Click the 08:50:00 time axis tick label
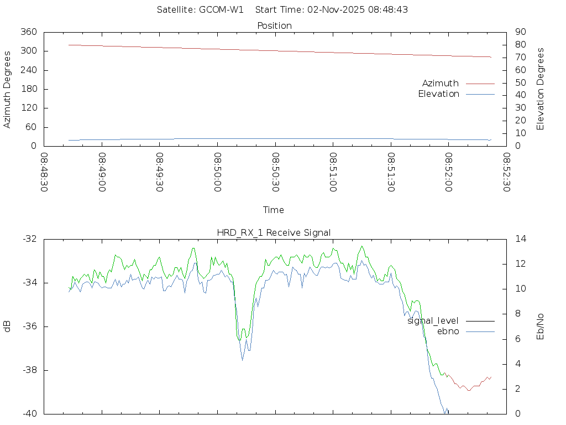Image resolution: width=566 pixels, height=425 pixels. coord(218,172)
